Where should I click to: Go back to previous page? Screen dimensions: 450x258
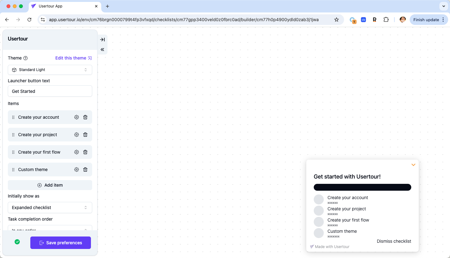7,20
